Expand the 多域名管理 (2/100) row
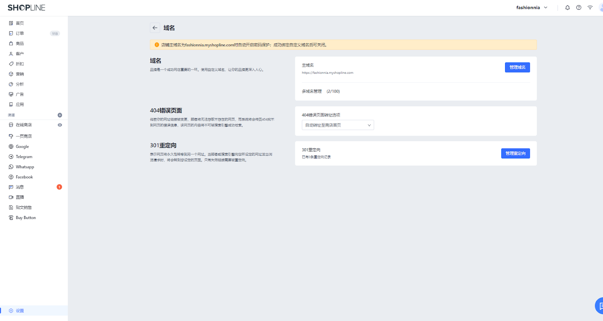The image size is (603, 321). [321, 91]
